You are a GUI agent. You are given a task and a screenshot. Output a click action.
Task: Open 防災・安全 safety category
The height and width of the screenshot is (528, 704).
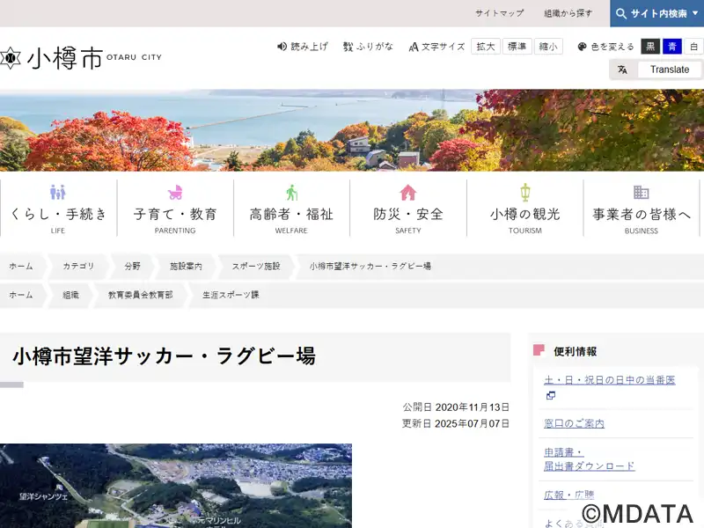[x=408, y=208]
